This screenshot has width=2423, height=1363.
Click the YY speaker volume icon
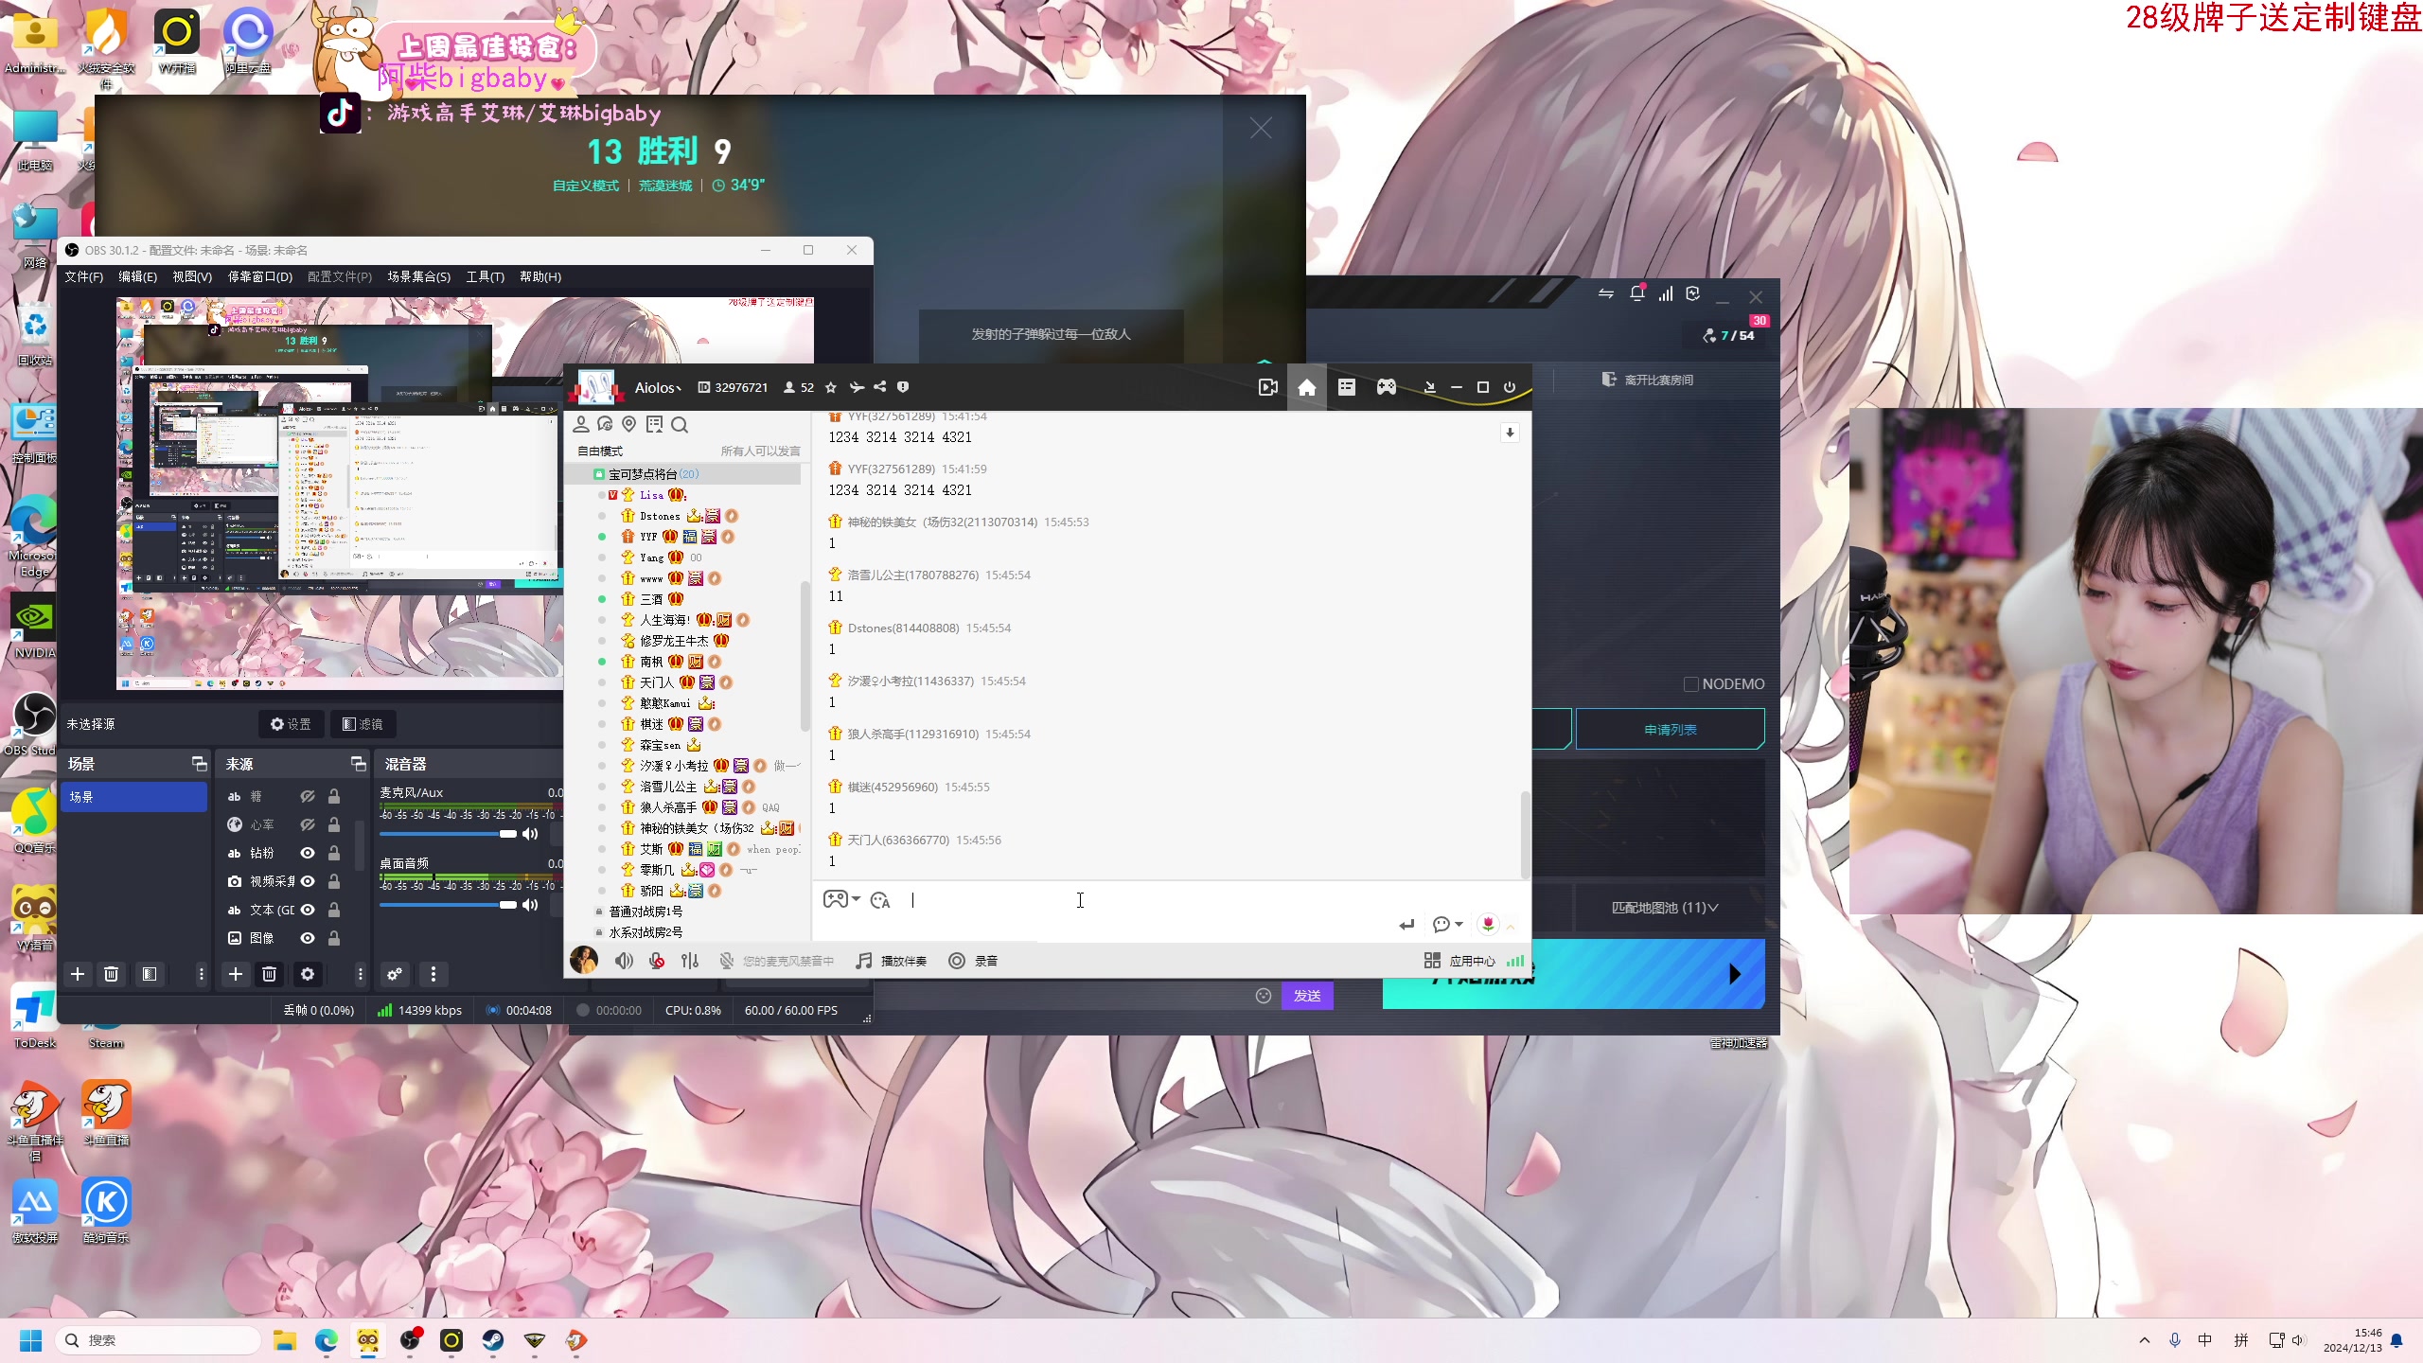pos(624,961)
